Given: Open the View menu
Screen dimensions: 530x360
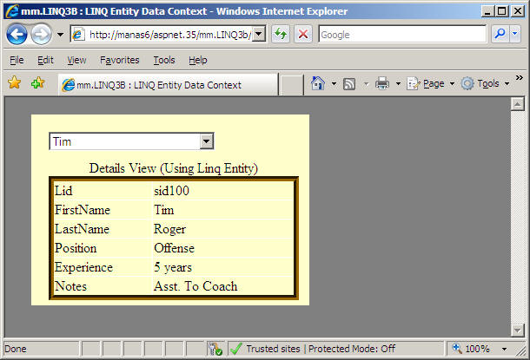Looking at the screenshot, I should point(76,60).
